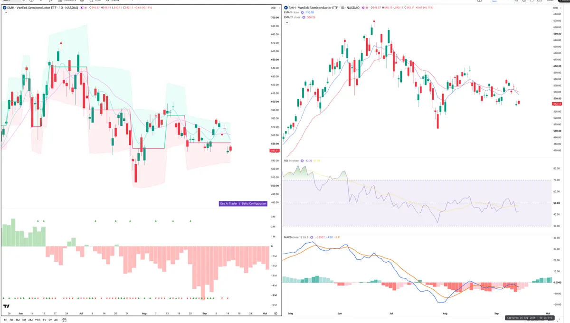The width and height of the screenshot is (570, 323).
Task: Click the 42.39 RSI value
Action: [309, 161]
